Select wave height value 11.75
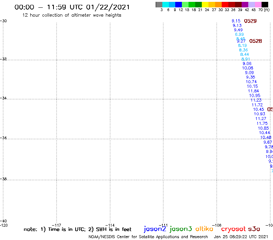 point(262,123)
